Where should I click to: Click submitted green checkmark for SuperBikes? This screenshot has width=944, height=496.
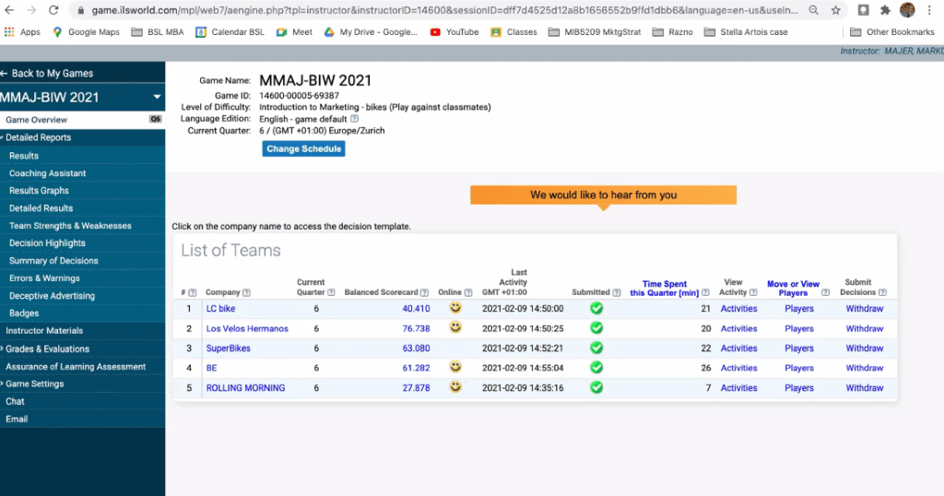tap(596, 348)
